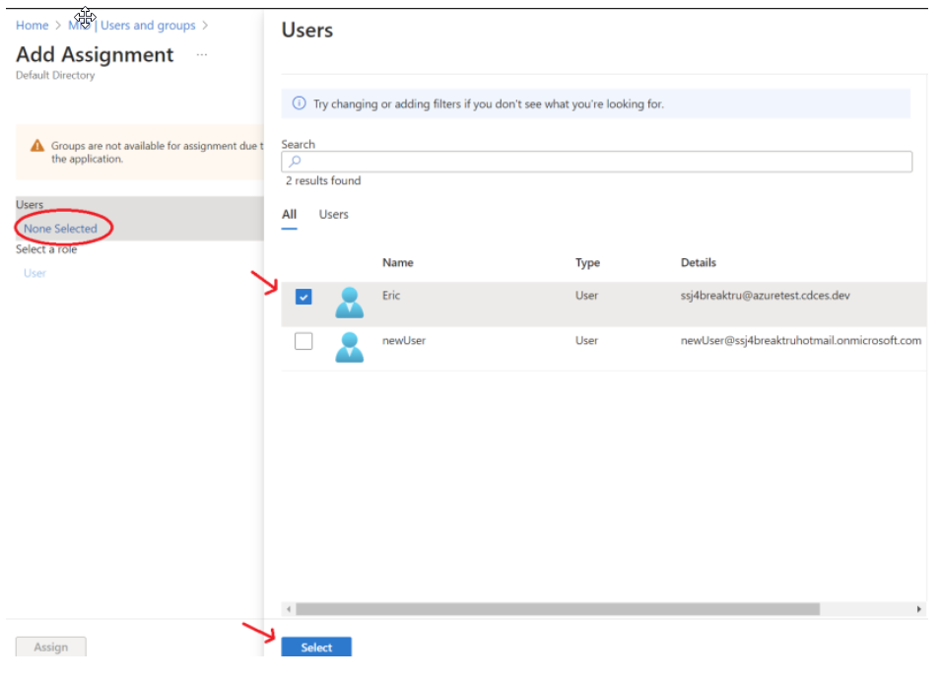Switch to the Users tab

tap(333, 214)
